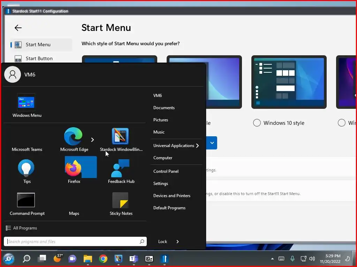This screenshot has width=357, height=267.
Task: Open Google Chrome on taskbar
Action: tap(103, 259)
